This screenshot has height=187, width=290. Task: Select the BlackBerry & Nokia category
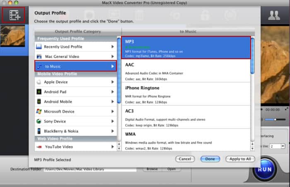76,131
